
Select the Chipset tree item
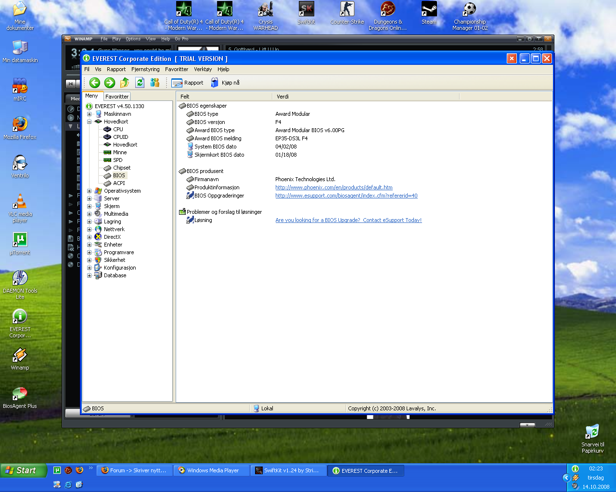(122, 168)
